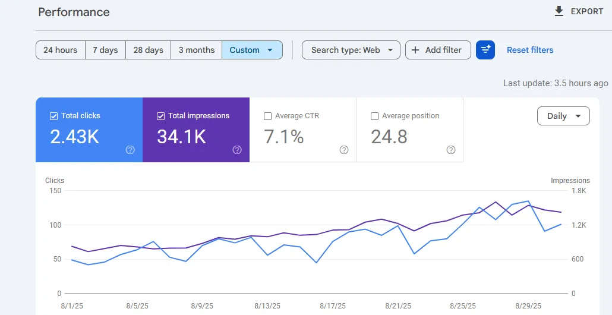Click the 8/9/25 axis date label
Image resolution: width=612 pixels, height=315 pixels.
tap(203, 305)
